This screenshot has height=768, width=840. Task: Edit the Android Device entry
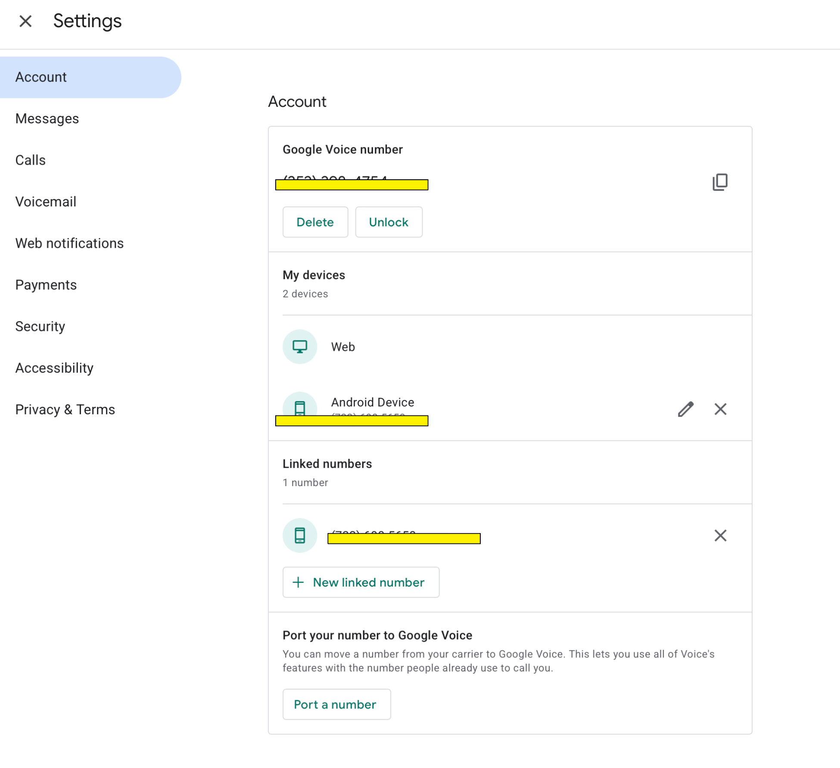click(x=685, y=409)
